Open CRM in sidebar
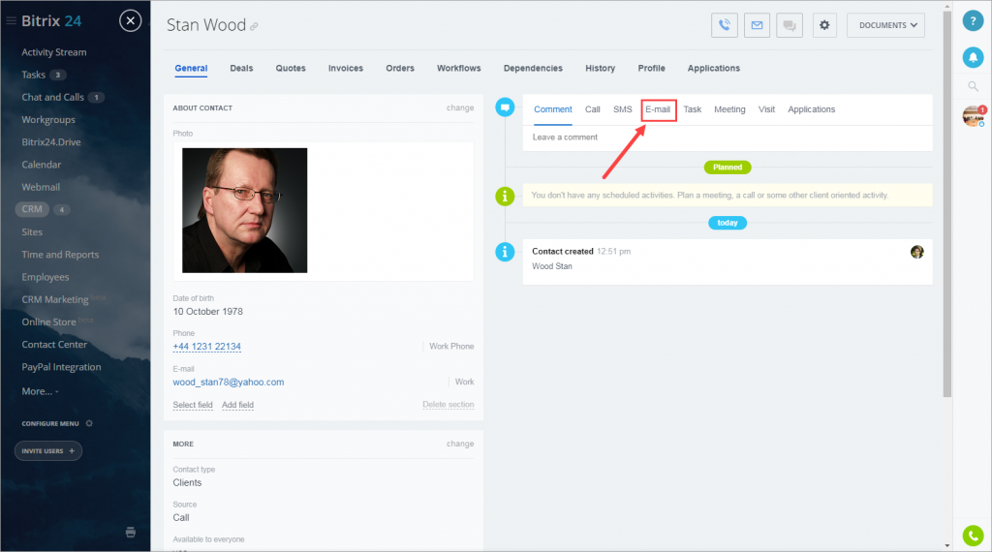This screenshot has width=992, height=552. (x=32, y=209)
